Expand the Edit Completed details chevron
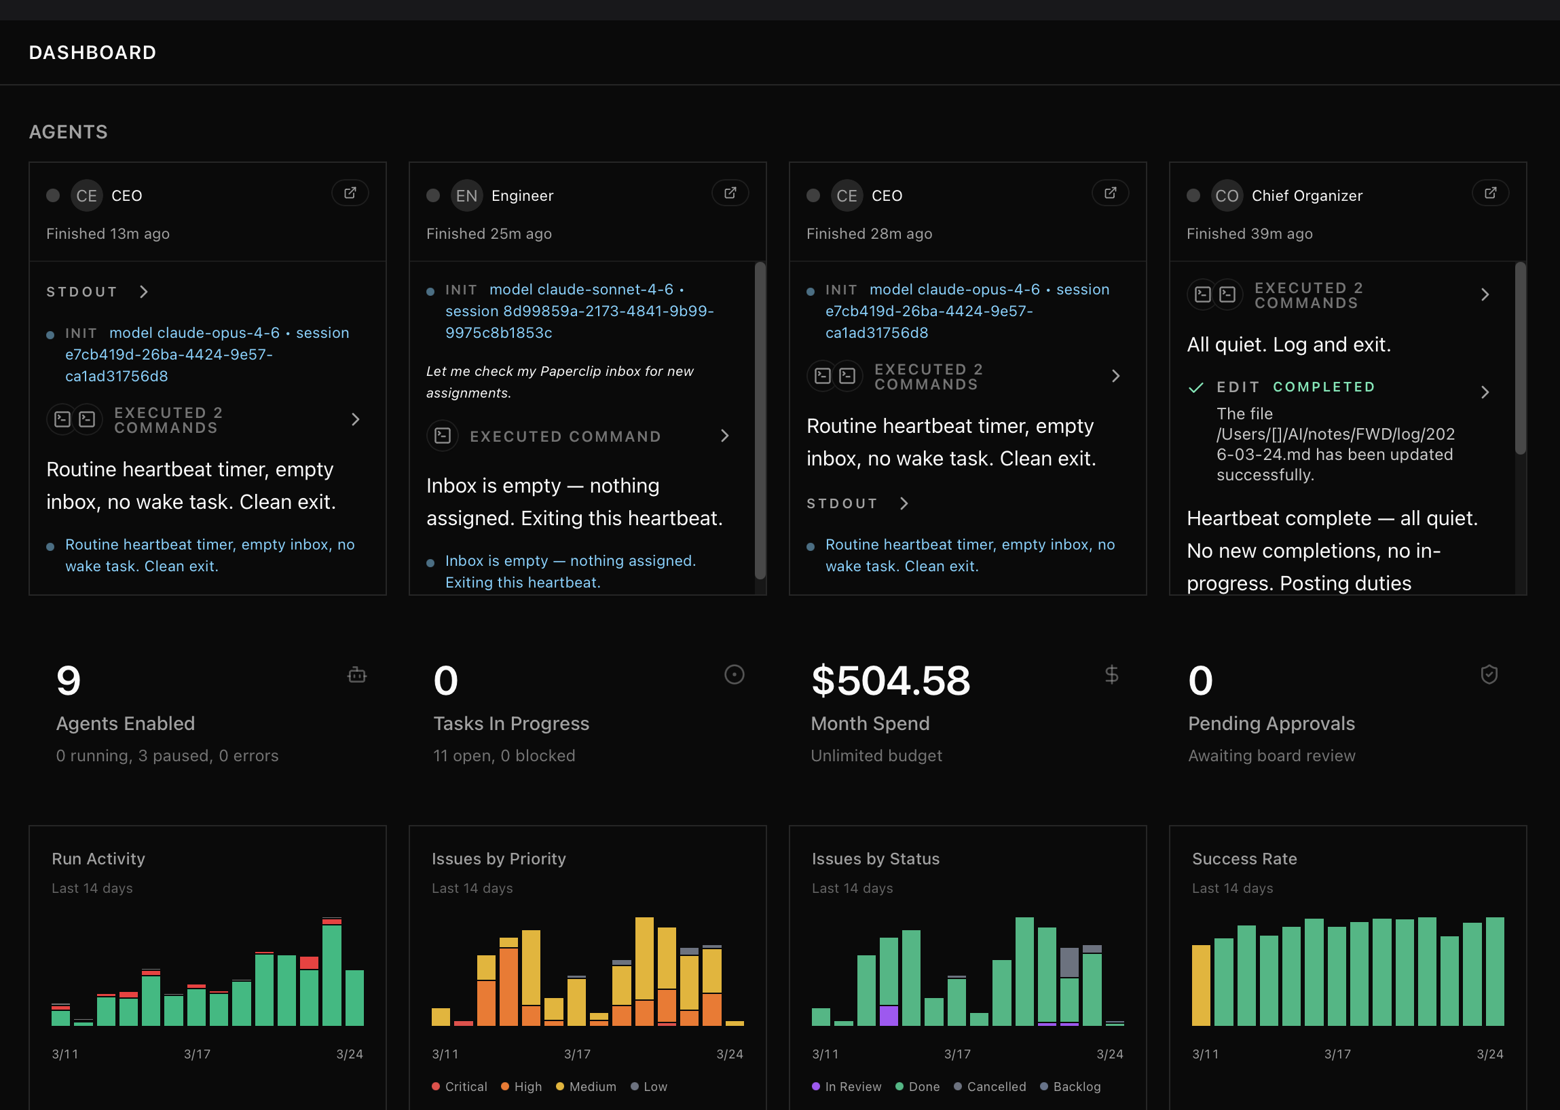The height and width of the screenshot is (1110, 1560). [1485, 392]
